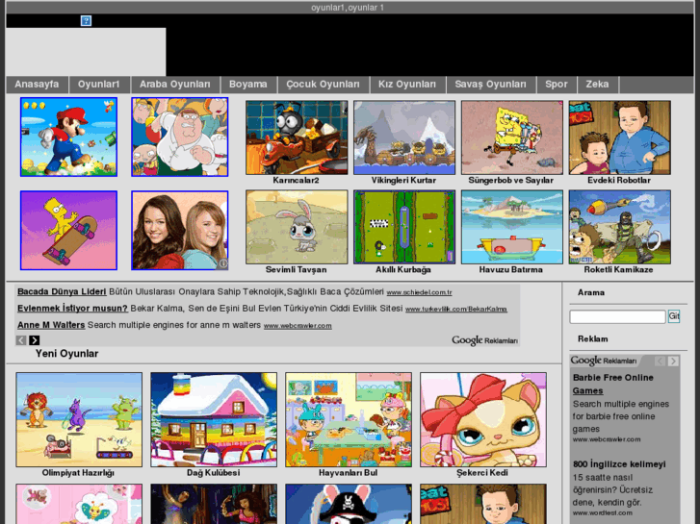
Task: Open the two girls photo thumbnail
Action: [179, 231]
